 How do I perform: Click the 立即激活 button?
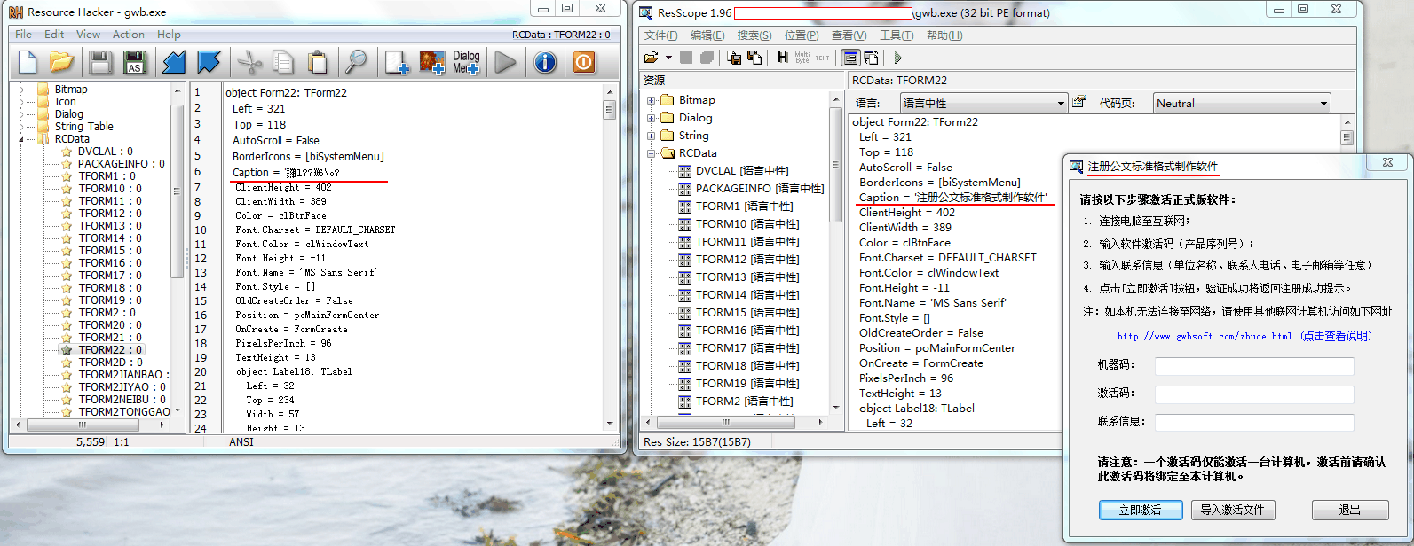(1141, 510)
